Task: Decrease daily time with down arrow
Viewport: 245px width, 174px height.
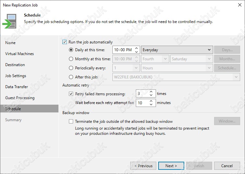Action: click(136, 52)
